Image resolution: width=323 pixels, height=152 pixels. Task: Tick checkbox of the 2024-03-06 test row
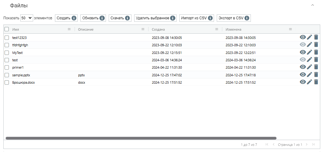(6, 60)
